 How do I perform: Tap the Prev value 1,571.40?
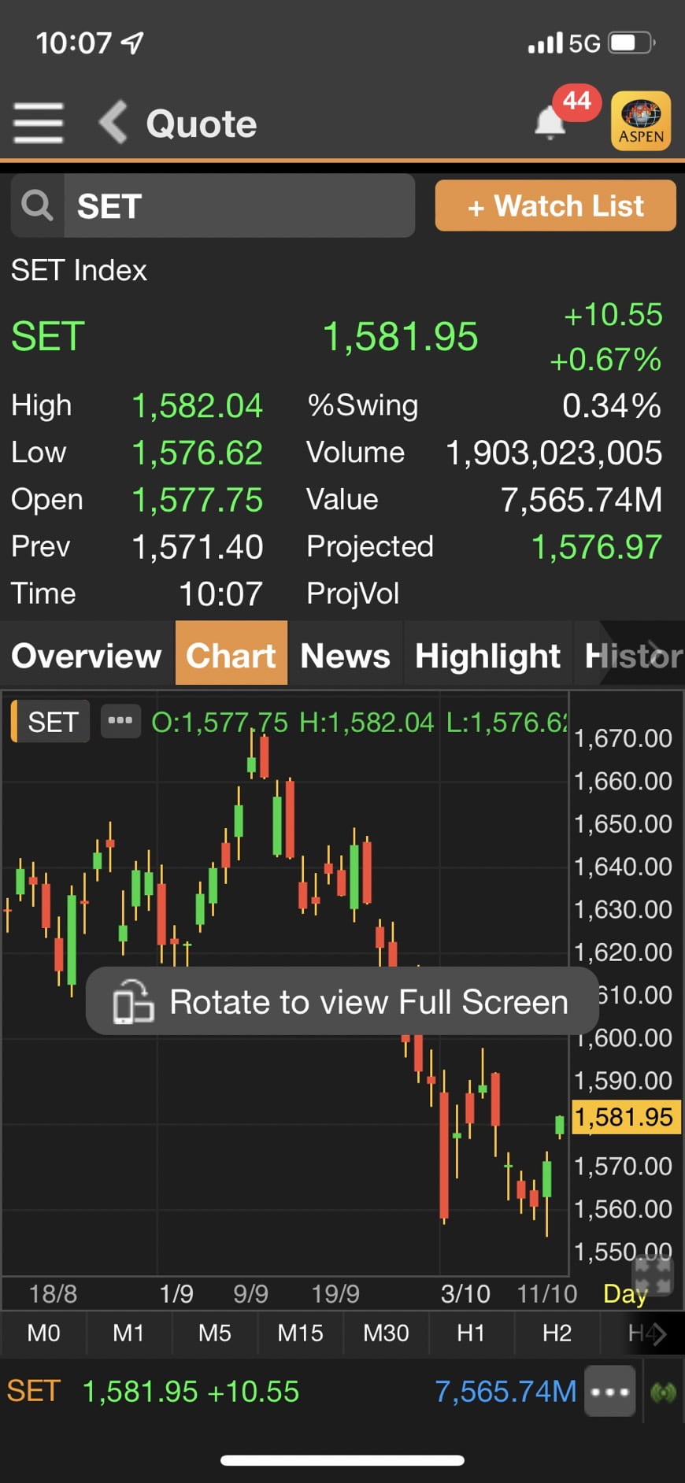[197, 547]
